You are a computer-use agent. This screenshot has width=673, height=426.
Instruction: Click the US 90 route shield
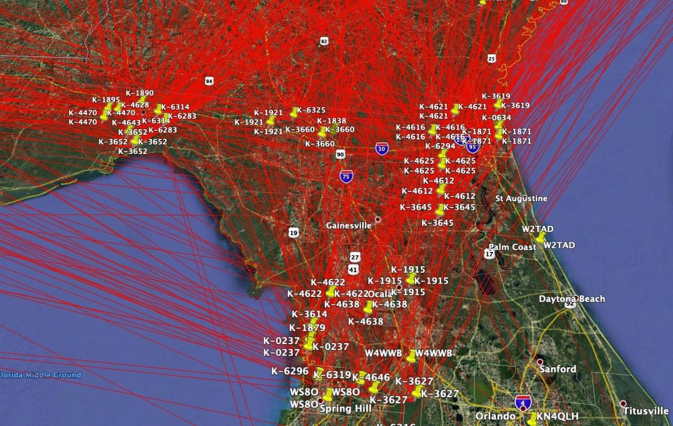pyautogui.click(x=340, y=154)
